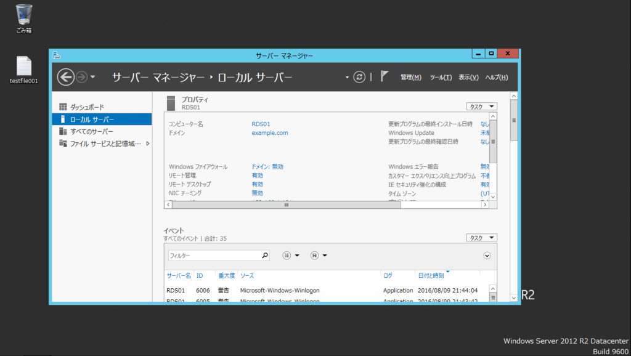Select the testfile001 desktop file icon
This screenshot has width=631, height=356.
coord(24,70)
